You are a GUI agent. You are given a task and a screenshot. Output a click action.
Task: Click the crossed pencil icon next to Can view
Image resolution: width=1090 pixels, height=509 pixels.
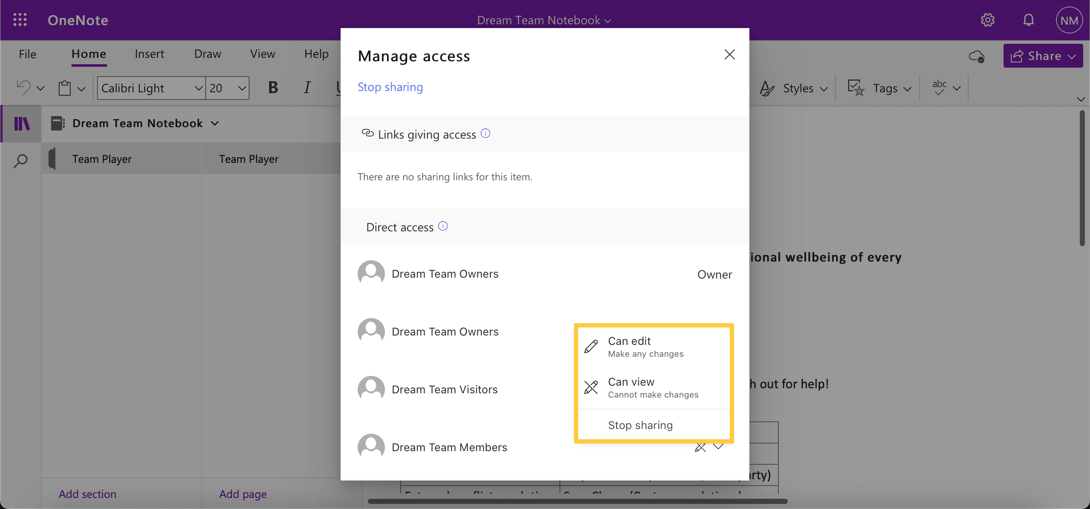click(591, 387)
